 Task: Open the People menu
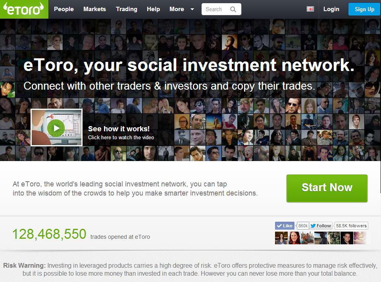(63, 9)
